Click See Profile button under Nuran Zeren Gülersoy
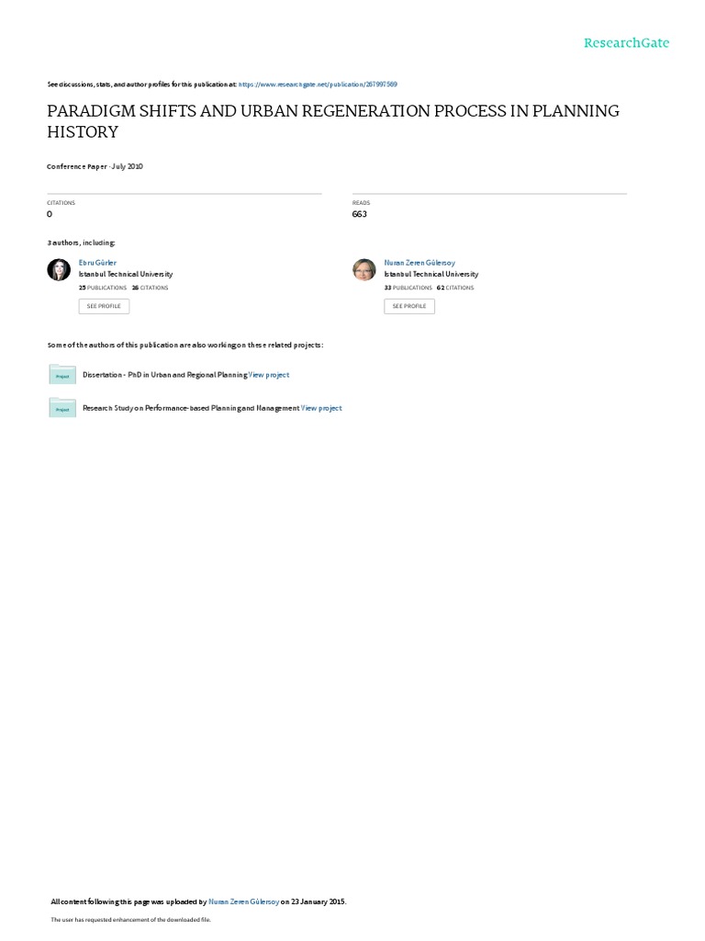Screen dimensions: 705x941 point(409,306)
